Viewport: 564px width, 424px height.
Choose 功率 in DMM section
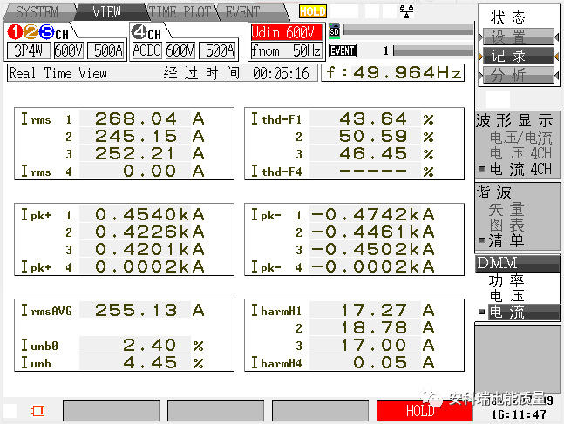506,280
